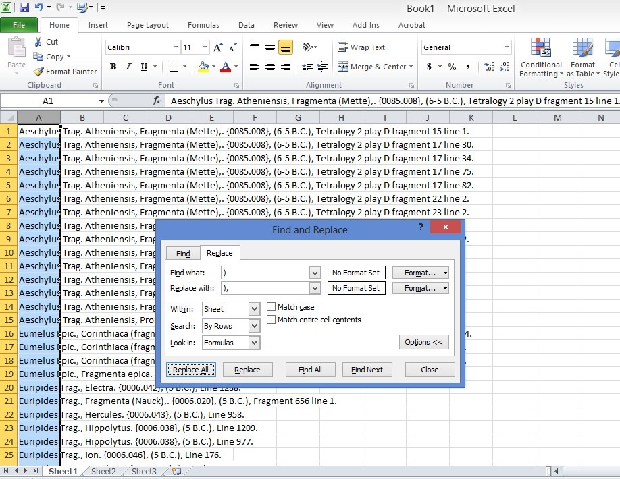The image size is (620, 479).
Task: Click the Bold formatting icon
Action: point(113,67)
